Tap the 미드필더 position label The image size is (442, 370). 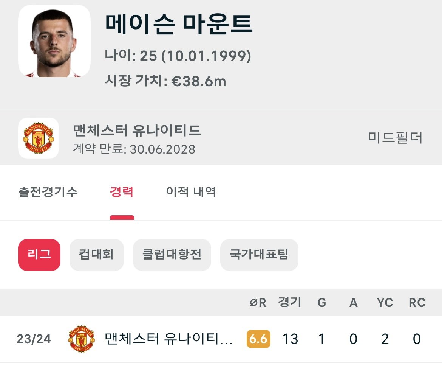pos(395,138)
